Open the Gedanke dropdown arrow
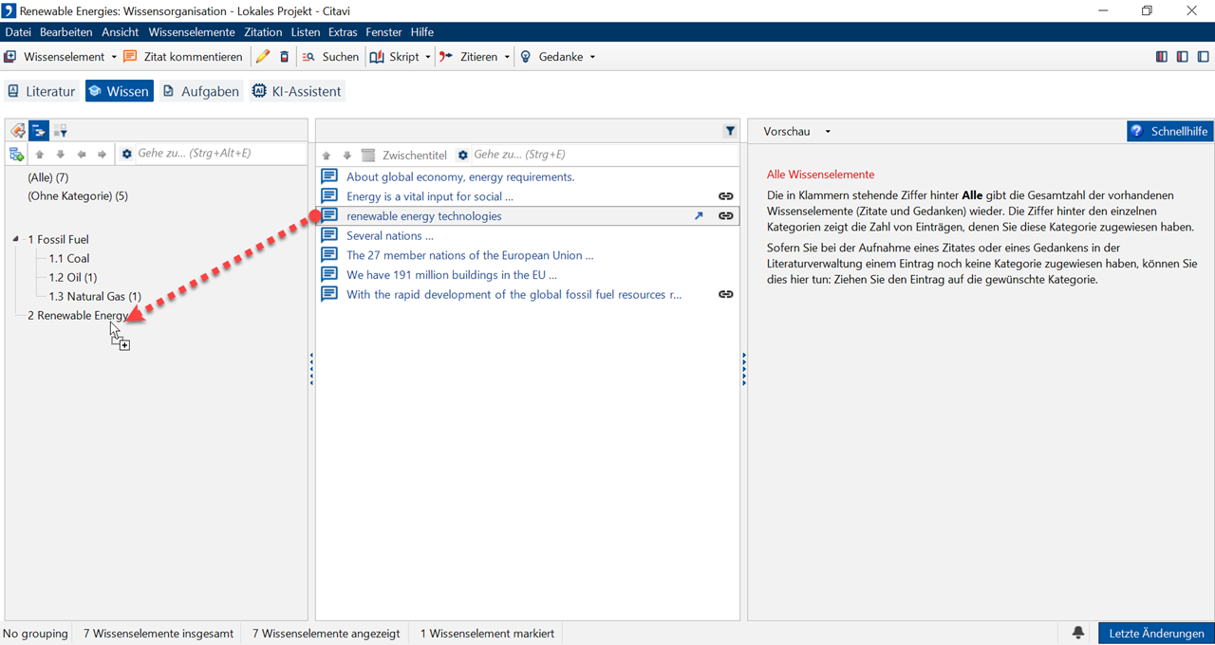The width and height of the screenshot is (1215, 645). pyautogui.click(x=593, y=57)
